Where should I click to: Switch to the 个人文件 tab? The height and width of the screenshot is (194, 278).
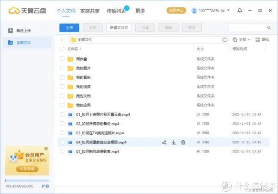(66, 11)
